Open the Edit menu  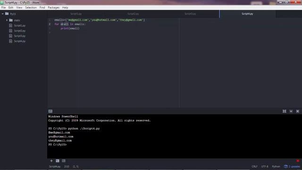pos(11,8)
